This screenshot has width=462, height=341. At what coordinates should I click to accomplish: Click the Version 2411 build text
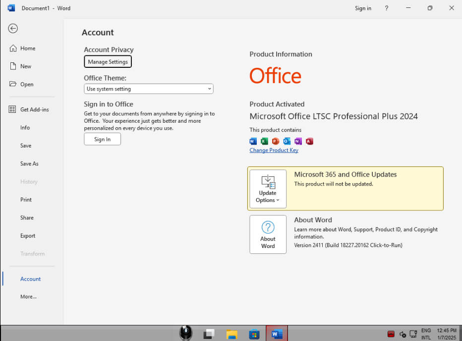coord(348,245)
